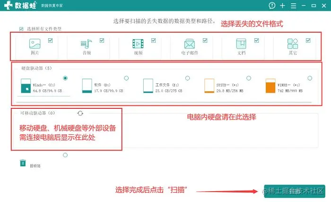Click the 29.8 MB/256 MB size text
This screenshot has width=331, height=202.
[x=230, y=91]
